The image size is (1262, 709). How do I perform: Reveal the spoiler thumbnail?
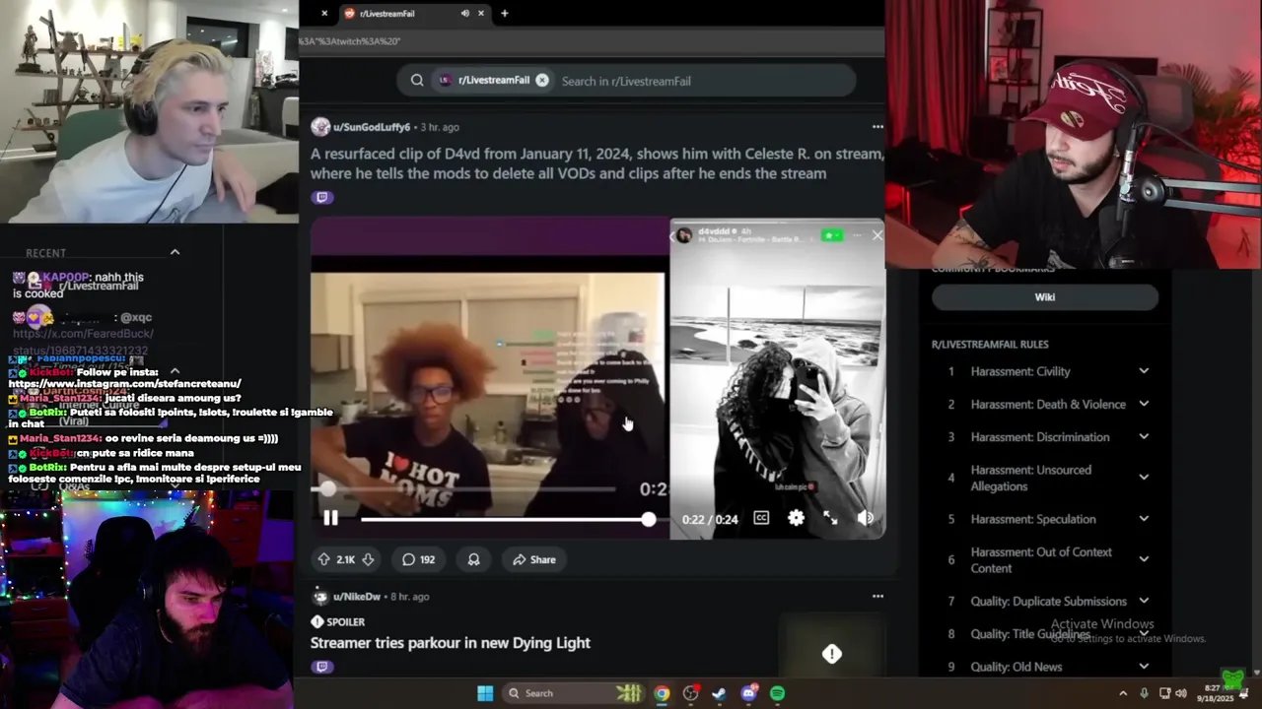click(832, 654)
